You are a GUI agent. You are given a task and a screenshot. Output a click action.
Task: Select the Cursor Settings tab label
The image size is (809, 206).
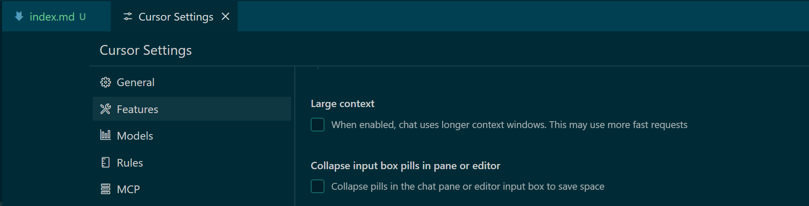click(x=176, y=17)
